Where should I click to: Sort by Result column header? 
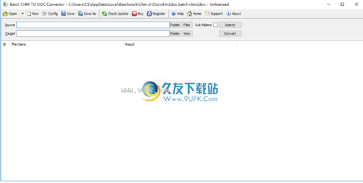(180, 44)
